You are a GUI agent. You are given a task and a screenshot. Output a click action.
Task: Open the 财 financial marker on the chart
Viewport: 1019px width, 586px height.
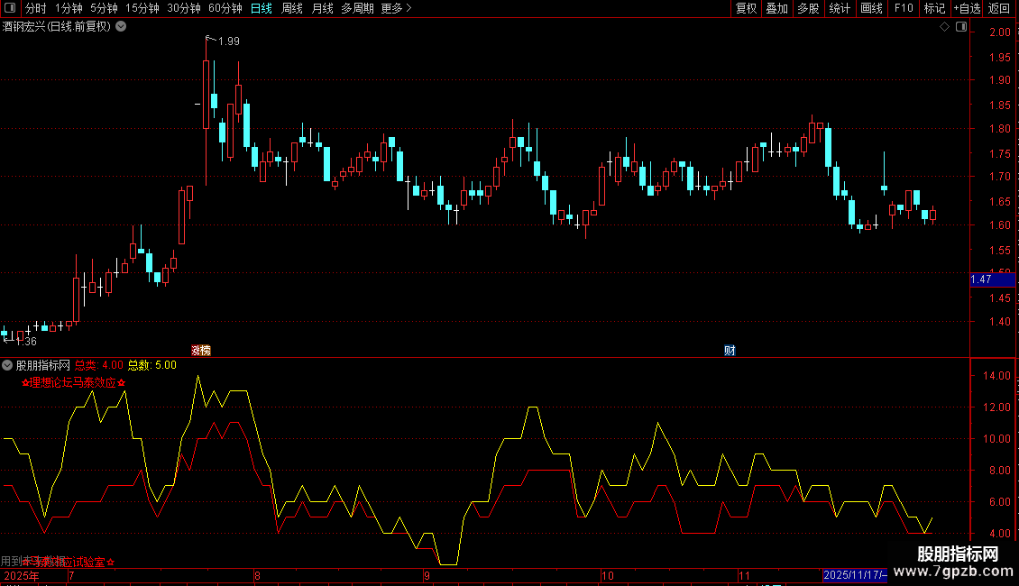730,350
